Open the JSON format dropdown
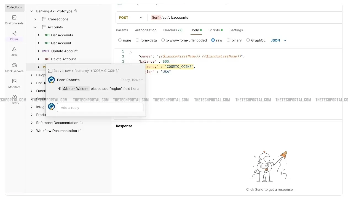 point(279,40)
